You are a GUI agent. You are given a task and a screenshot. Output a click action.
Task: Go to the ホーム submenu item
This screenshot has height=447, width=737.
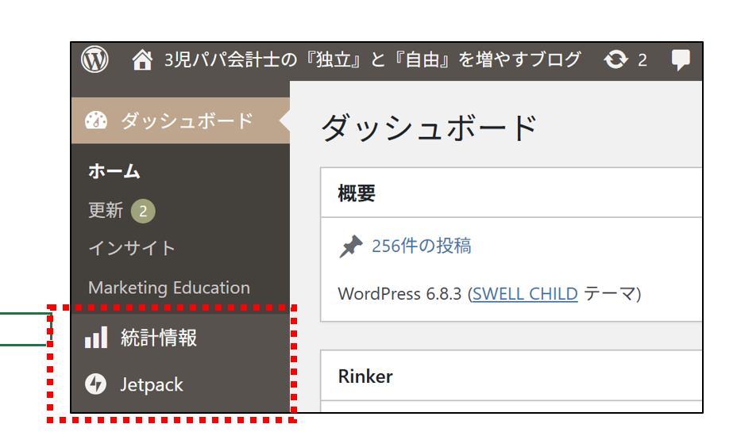114,170
